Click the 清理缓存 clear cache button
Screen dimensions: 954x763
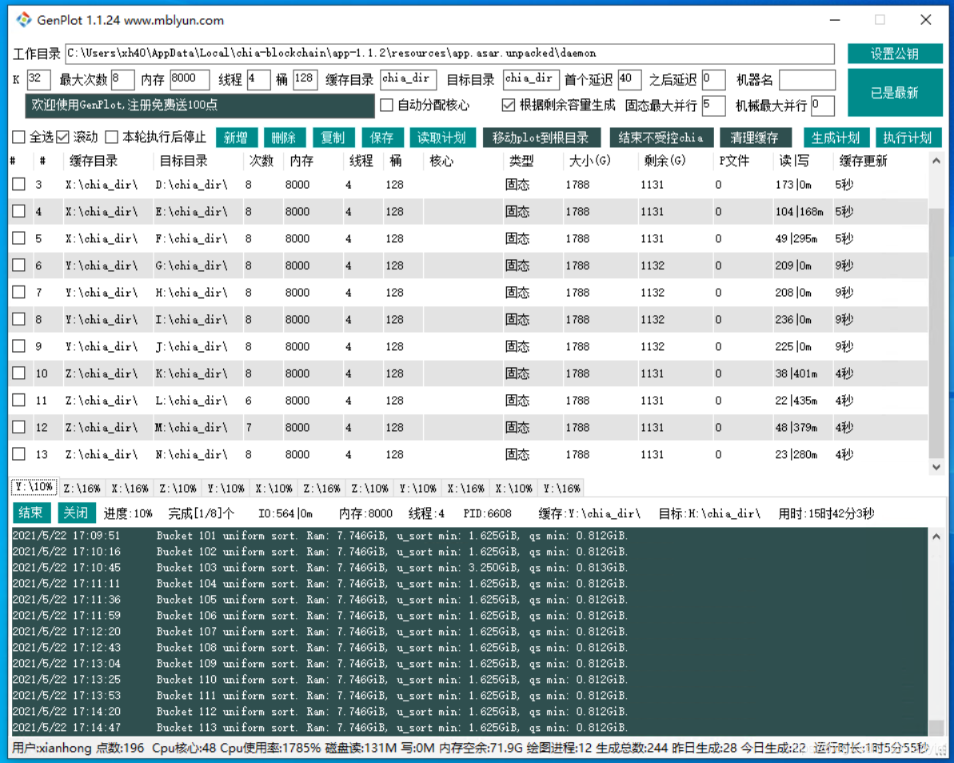tap(755, 138)
